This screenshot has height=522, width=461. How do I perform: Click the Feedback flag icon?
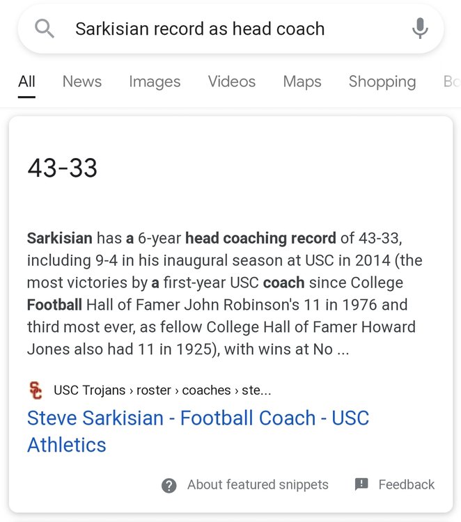coord(361,484)
